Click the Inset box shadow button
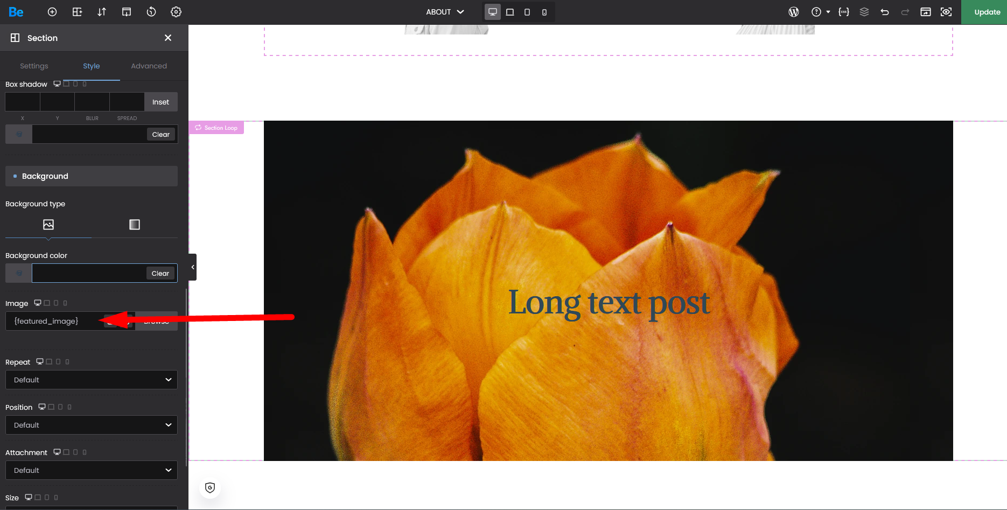This screenshot has width=1007, height=510. coord(160,102)
